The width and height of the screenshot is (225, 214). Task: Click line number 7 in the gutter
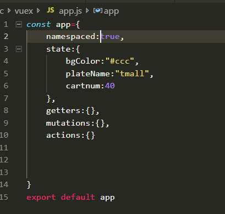pos(6,98)
